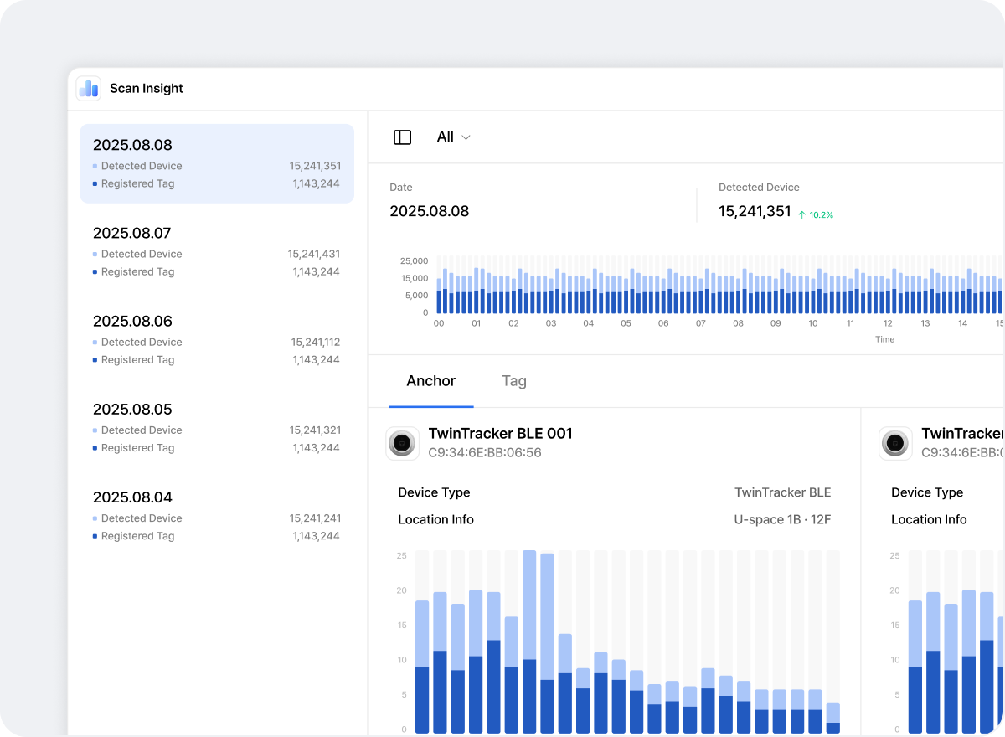The height and width of the screenshot is (737, 1005).
Task: Click the Scan Insight logo icon
Action: 88,88
